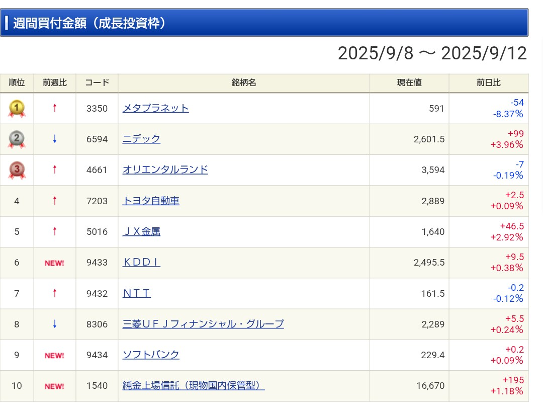Open the メタプラネット stock page link
This screenshot has height=417, width=543.
coord(156,108)
